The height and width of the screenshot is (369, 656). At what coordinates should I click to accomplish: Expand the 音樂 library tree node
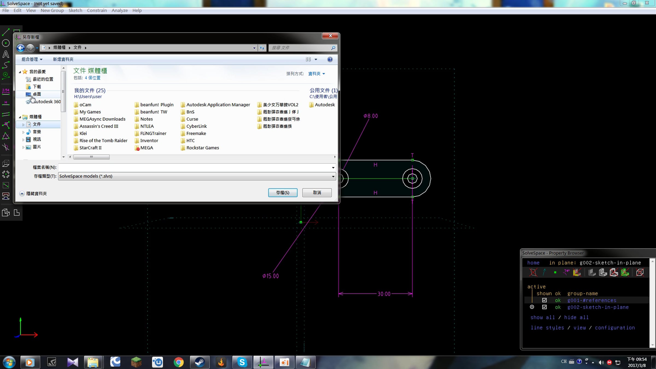tap(23, 132)
